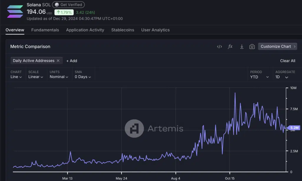
Task: Change the Period YTD selector
Action: [x=260, y=77]
